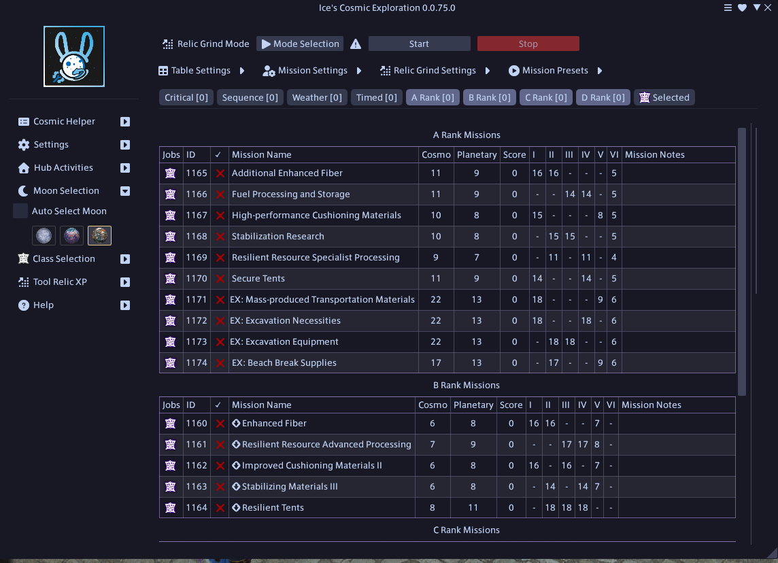Screen dimensions: 778x563
Task: Toggle the Auto Select Moon checkbox
Action: pos(20,211)
